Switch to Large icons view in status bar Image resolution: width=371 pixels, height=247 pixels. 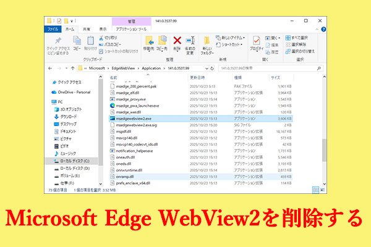pos(323,190)
